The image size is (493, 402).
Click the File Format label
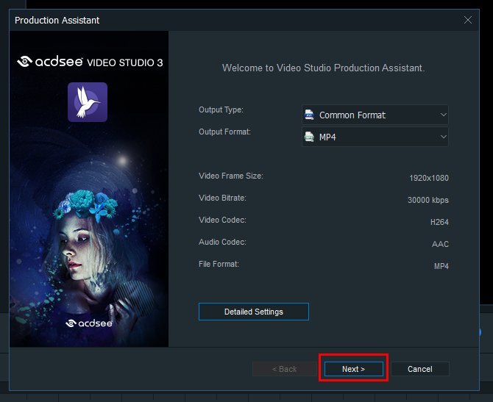pyautogui.click(x=219, y=264)
